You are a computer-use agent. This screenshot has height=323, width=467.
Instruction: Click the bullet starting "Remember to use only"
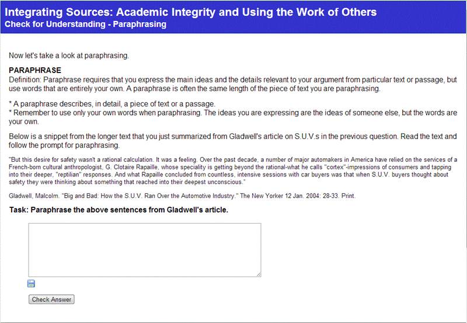[233, 117]
